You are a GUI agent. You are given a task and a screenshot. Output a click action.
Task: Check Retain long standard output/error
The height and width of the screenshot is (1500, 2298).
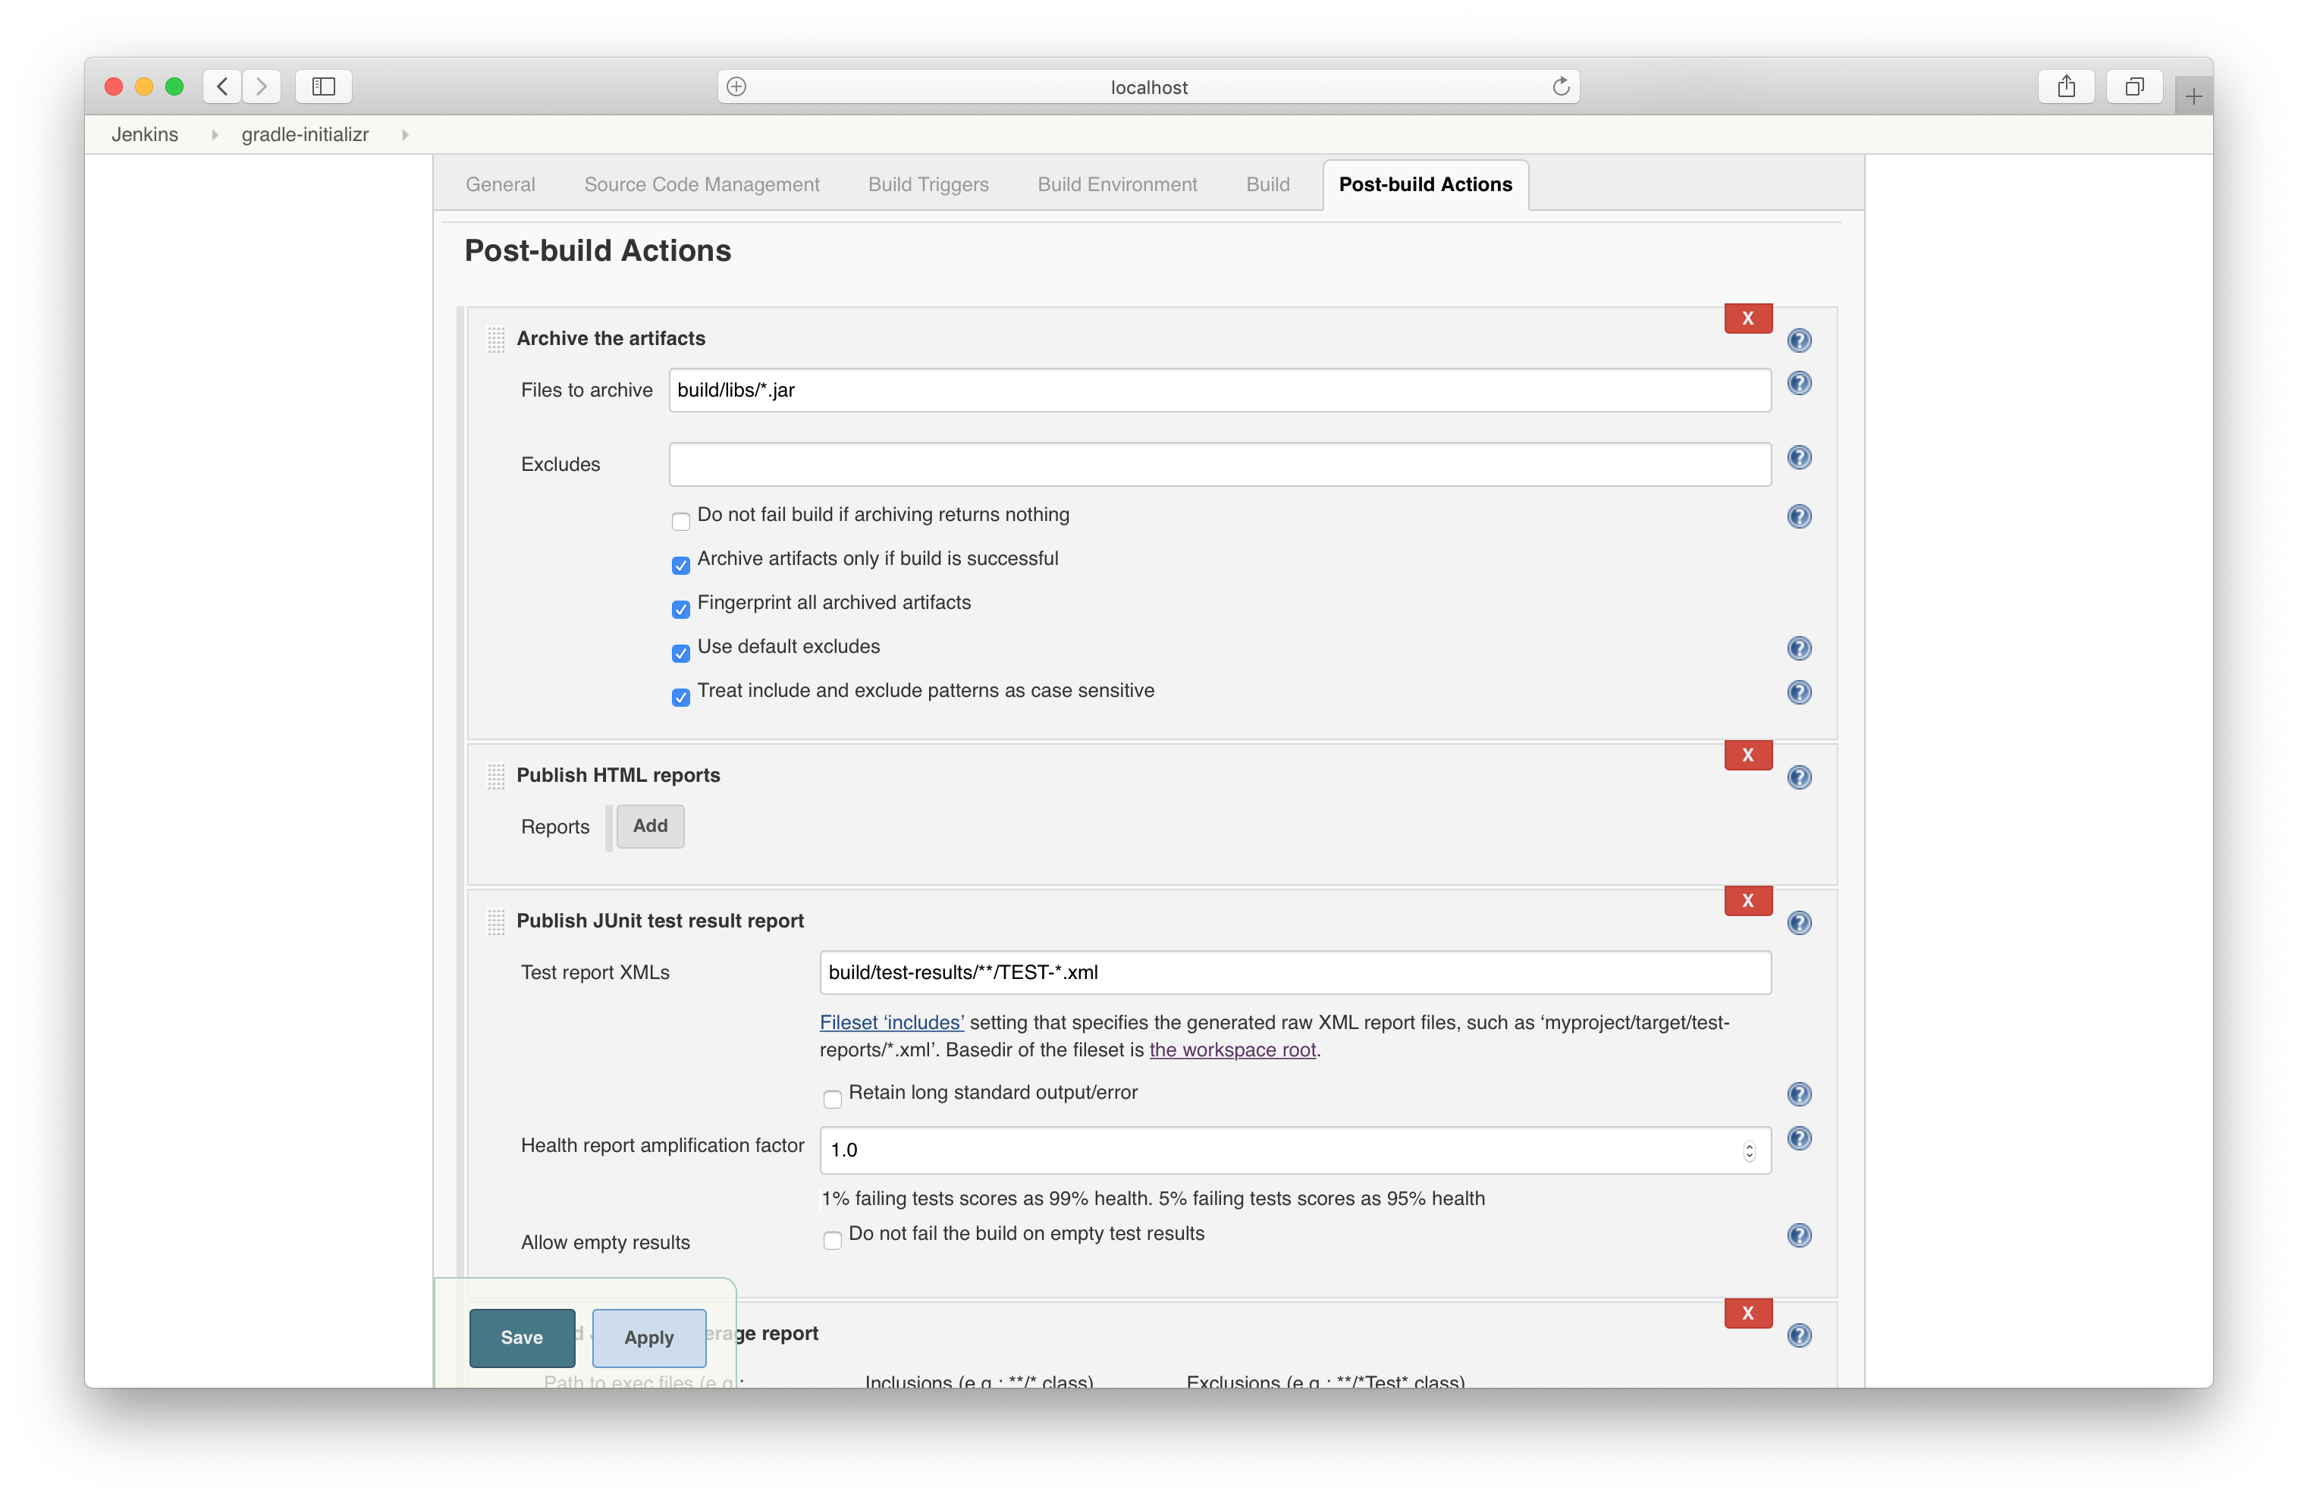point(831,1098)
